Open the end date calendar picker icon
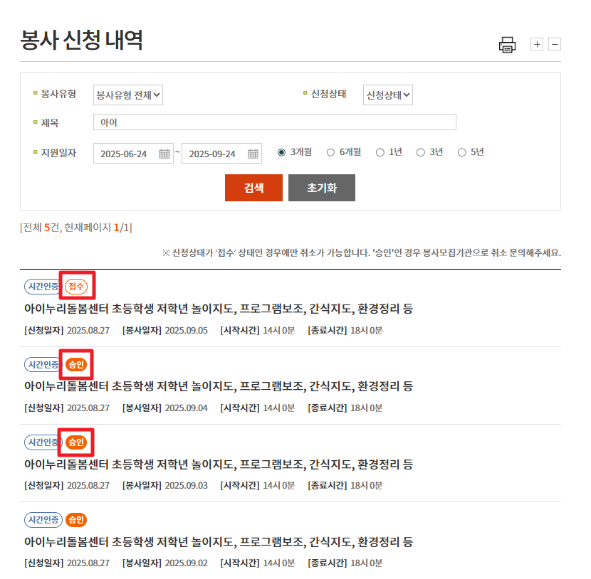This screenshot has width=591, height=579. coord(253,154)
